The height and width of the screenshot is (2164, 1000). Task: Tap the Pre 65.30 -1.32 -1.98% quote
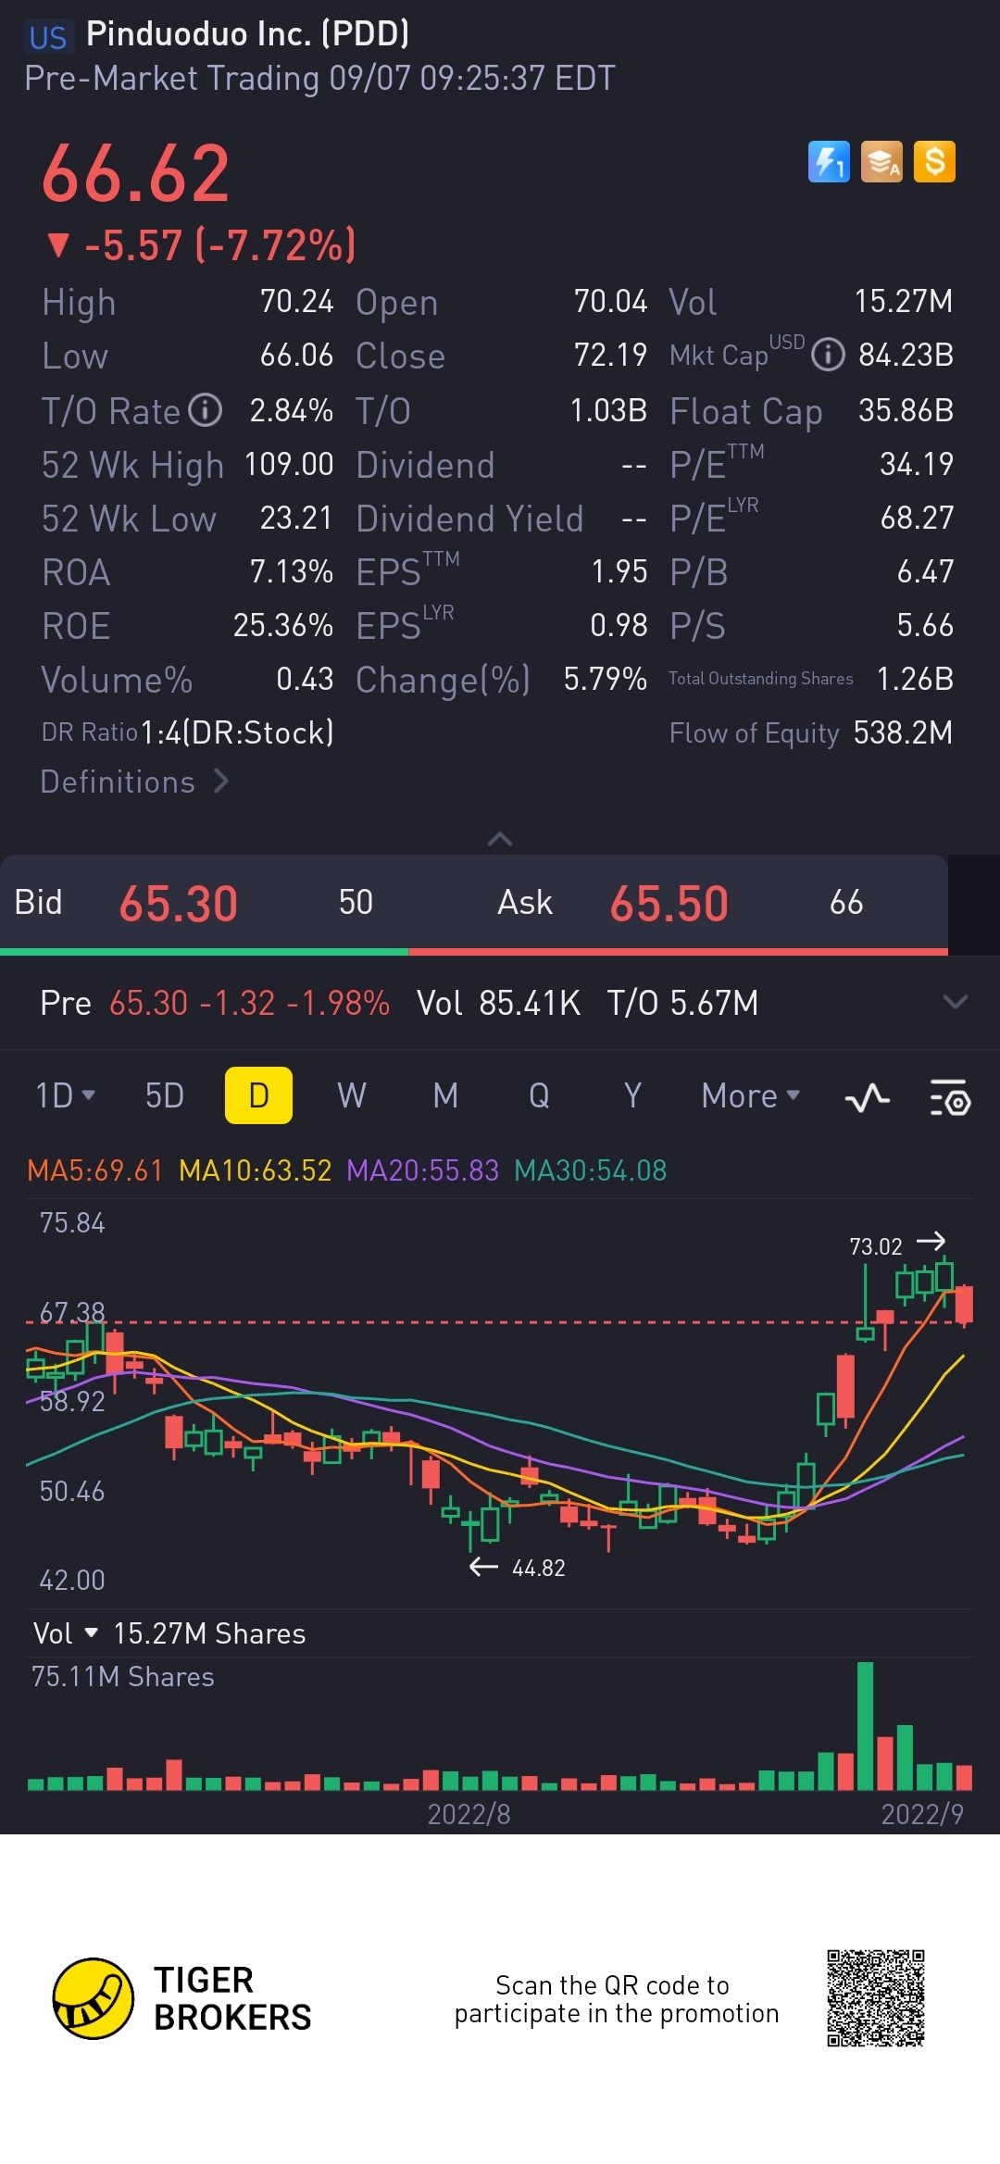click(x=215, y=1003)
